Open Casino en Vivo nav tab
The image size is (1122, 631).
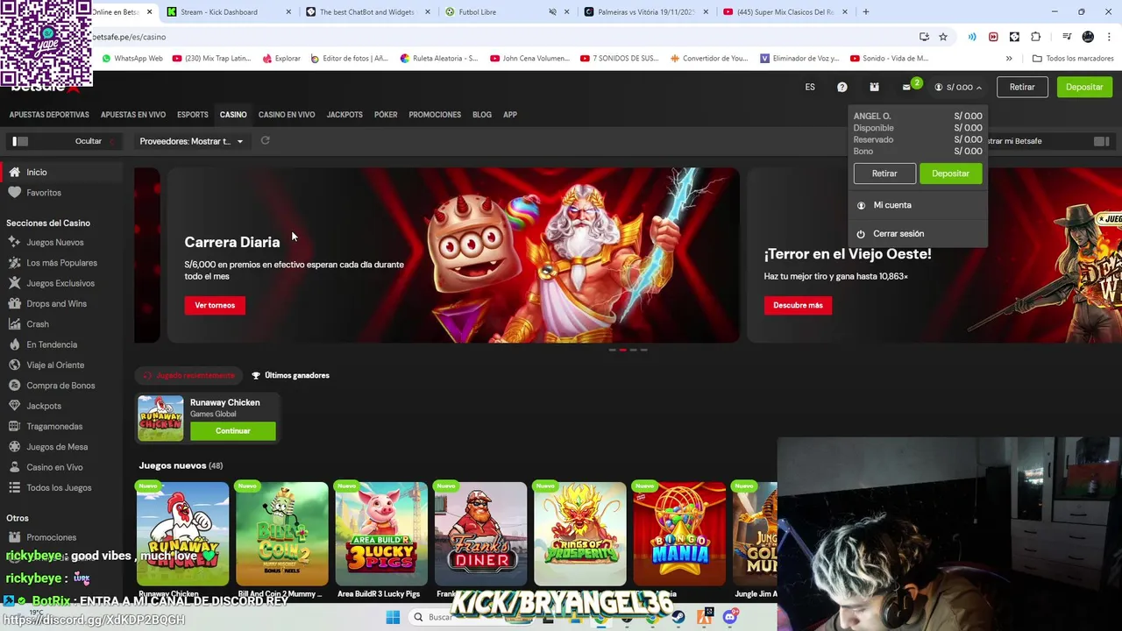[x=287, y=115]
